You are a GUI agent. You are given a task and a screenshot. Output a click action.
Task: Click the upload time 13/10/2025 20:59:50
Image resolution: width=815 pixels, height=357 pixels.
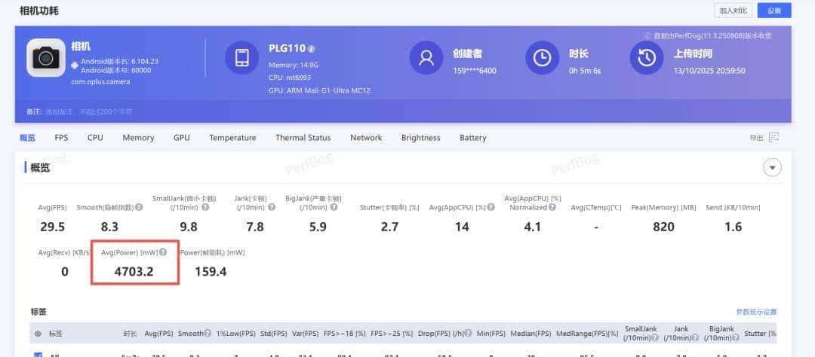click(709, 71)
